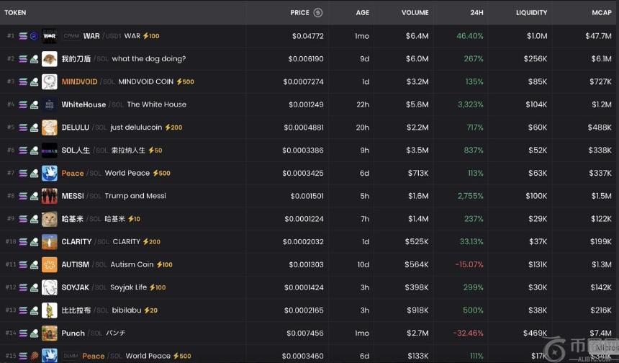Image resolution: width=619 pixels, height=363 pixels.
Task: Select the CPMM label in WAR row
Action: click(x=71, y=36)
